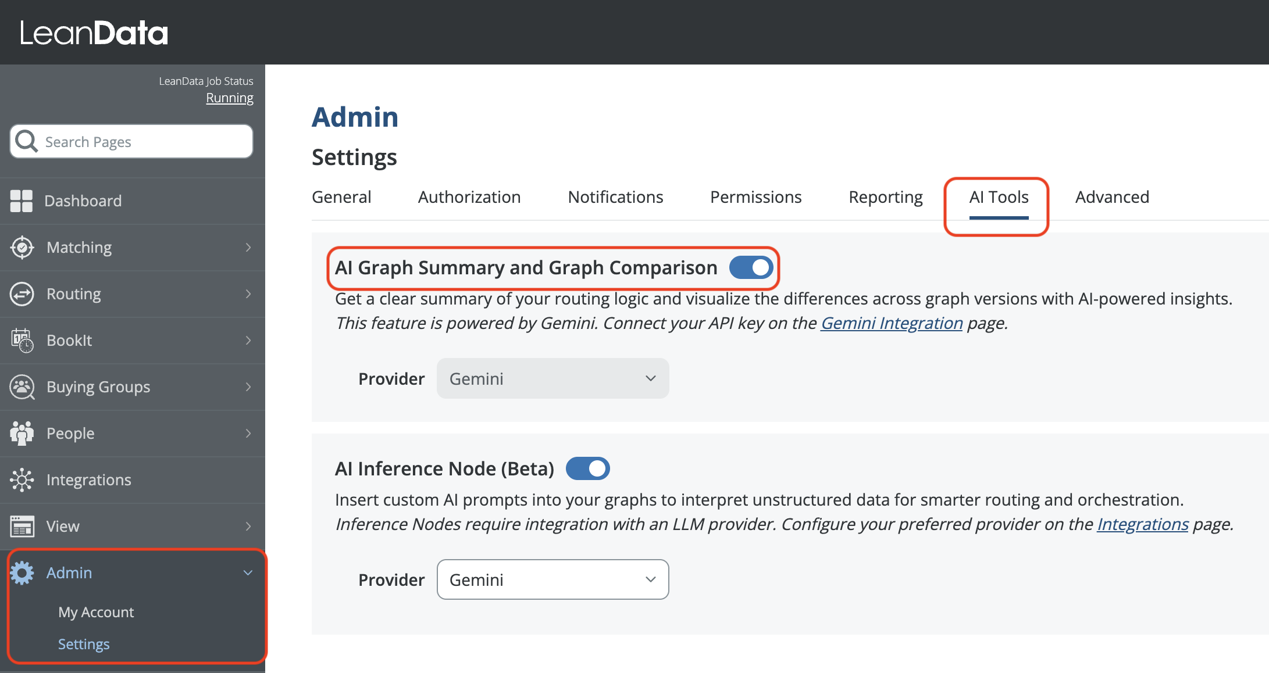Click the View window icon
Image resolution: width=1269 pixels, height=673 pixels.
click(22, 527)
